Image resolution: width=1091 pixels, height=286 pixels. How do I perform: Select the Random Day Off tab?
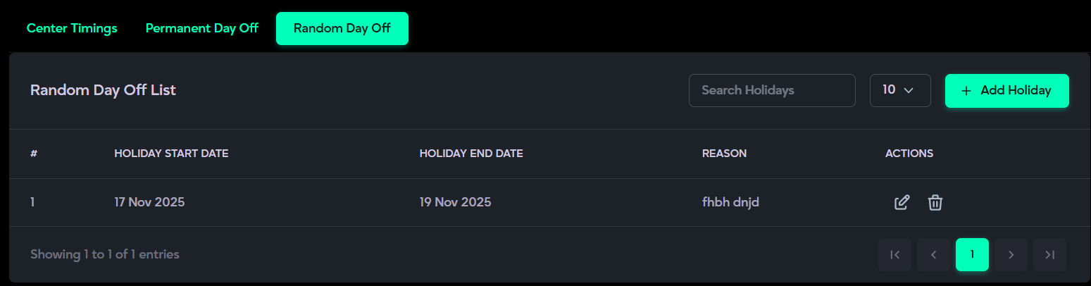(x=342, y=29)
